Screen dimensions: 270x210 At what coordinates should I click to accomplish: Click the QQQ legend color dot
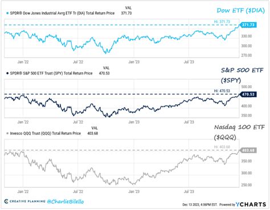(x=7, y=134)
